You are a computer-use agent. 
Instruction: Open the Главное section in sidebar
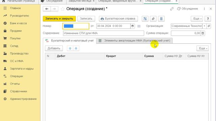pyautogui.click(x=15, y=8)
